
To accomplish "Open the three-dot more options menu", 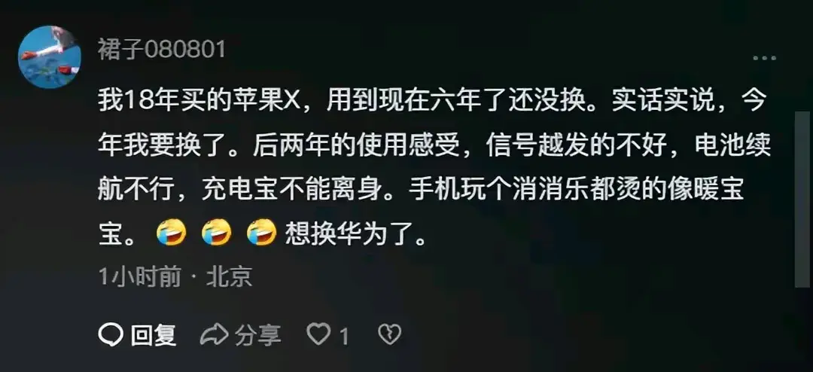I will tap(764, 58).
